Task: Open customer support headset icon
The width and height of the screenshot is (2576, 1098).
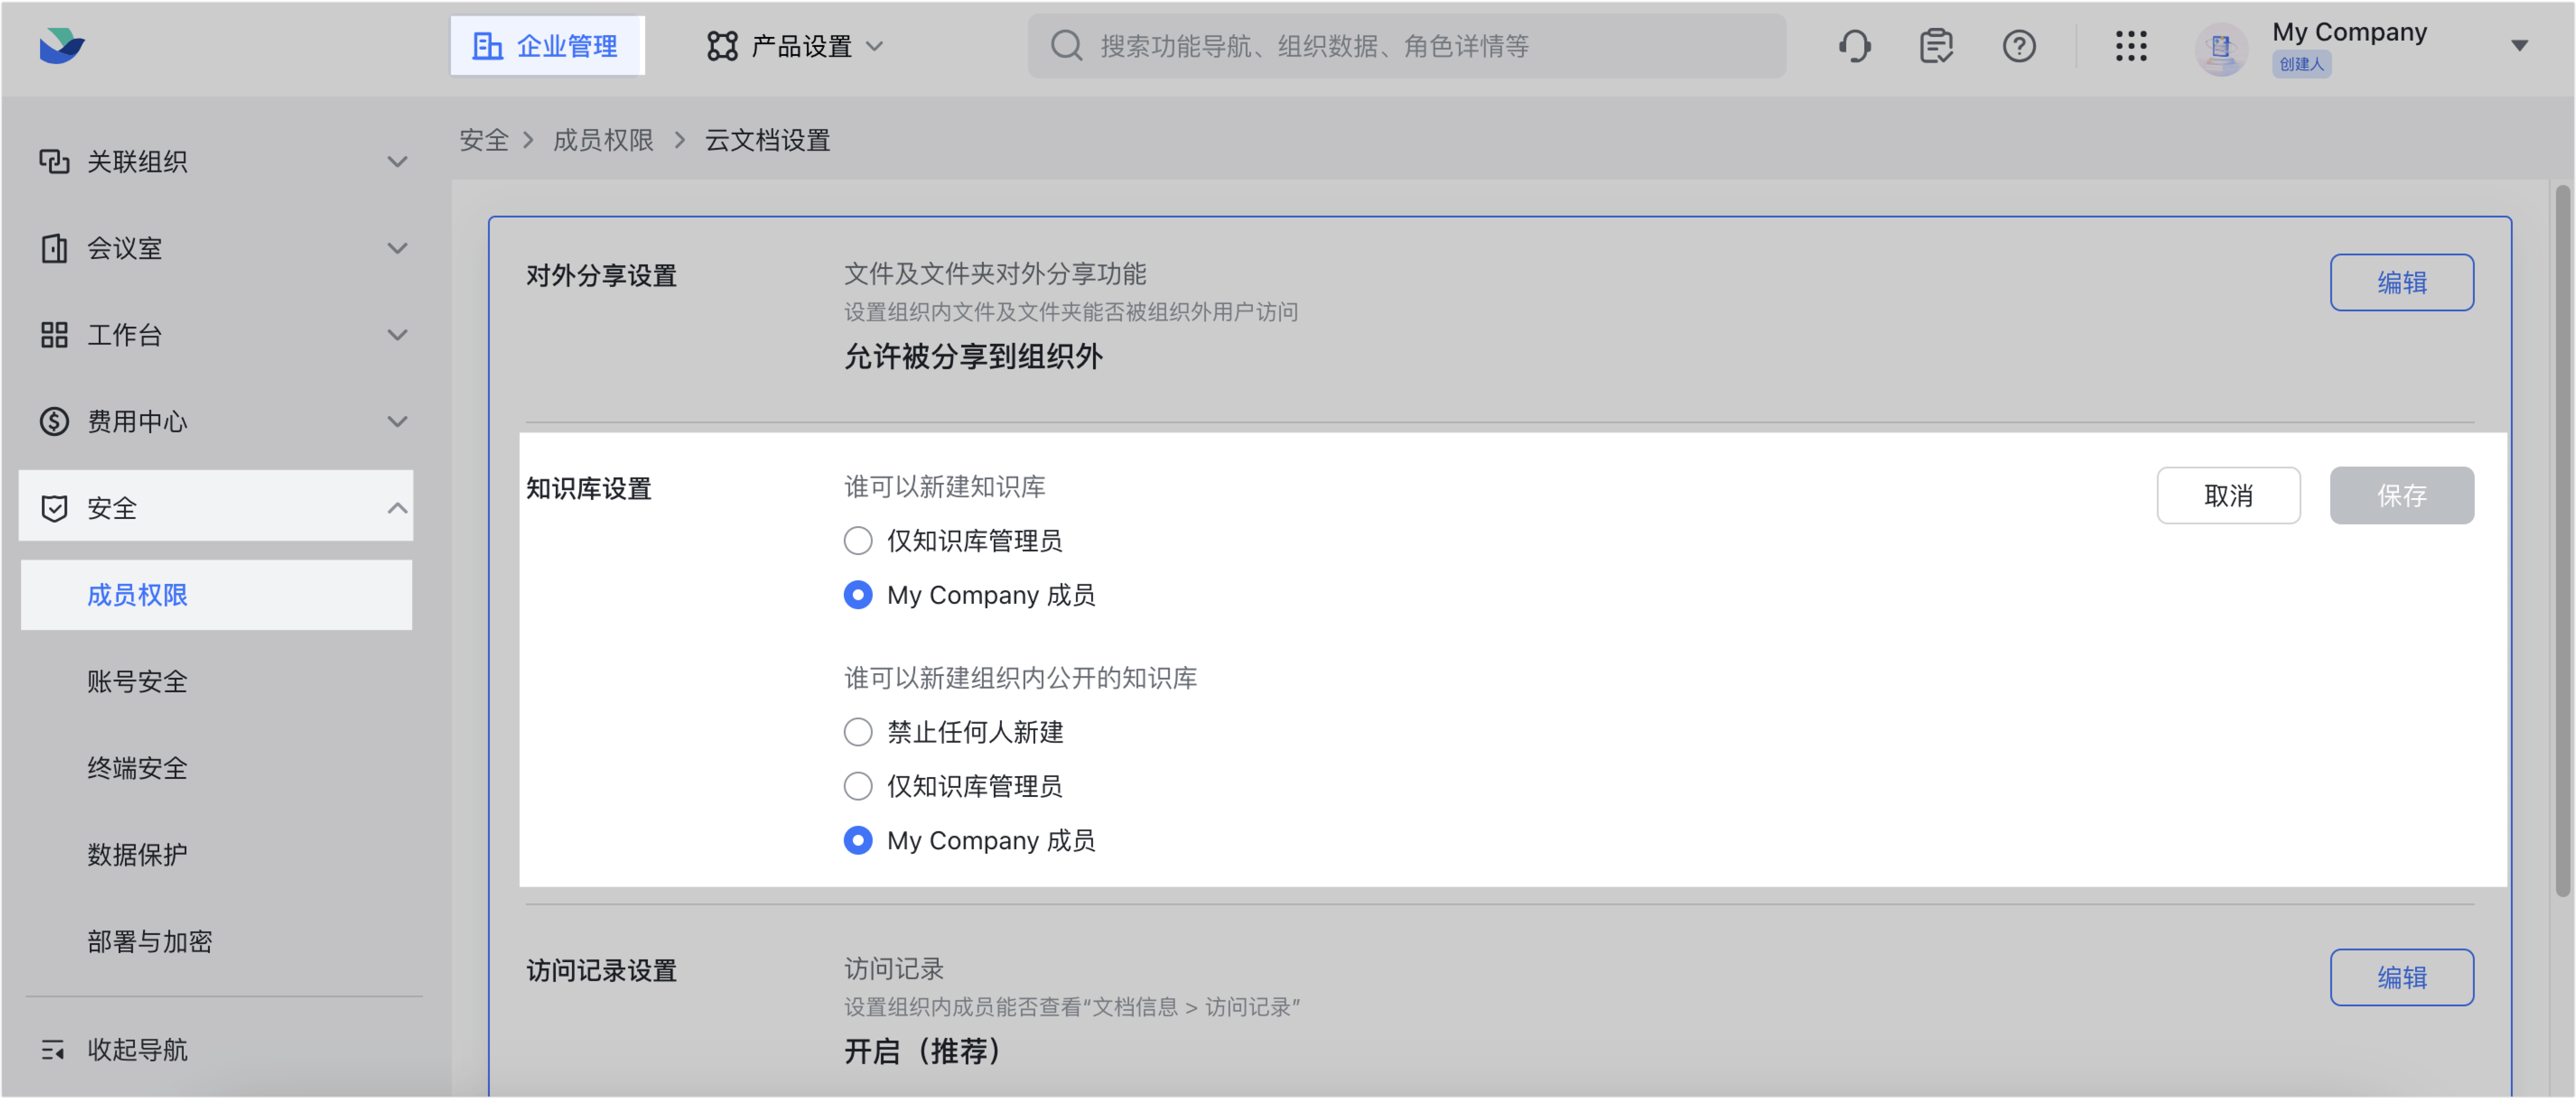Action: pos(1854,46)
